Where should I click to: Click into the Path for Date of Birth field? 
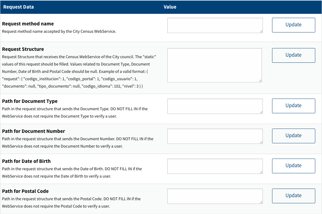pyautogui.click(x=214, y=166)
